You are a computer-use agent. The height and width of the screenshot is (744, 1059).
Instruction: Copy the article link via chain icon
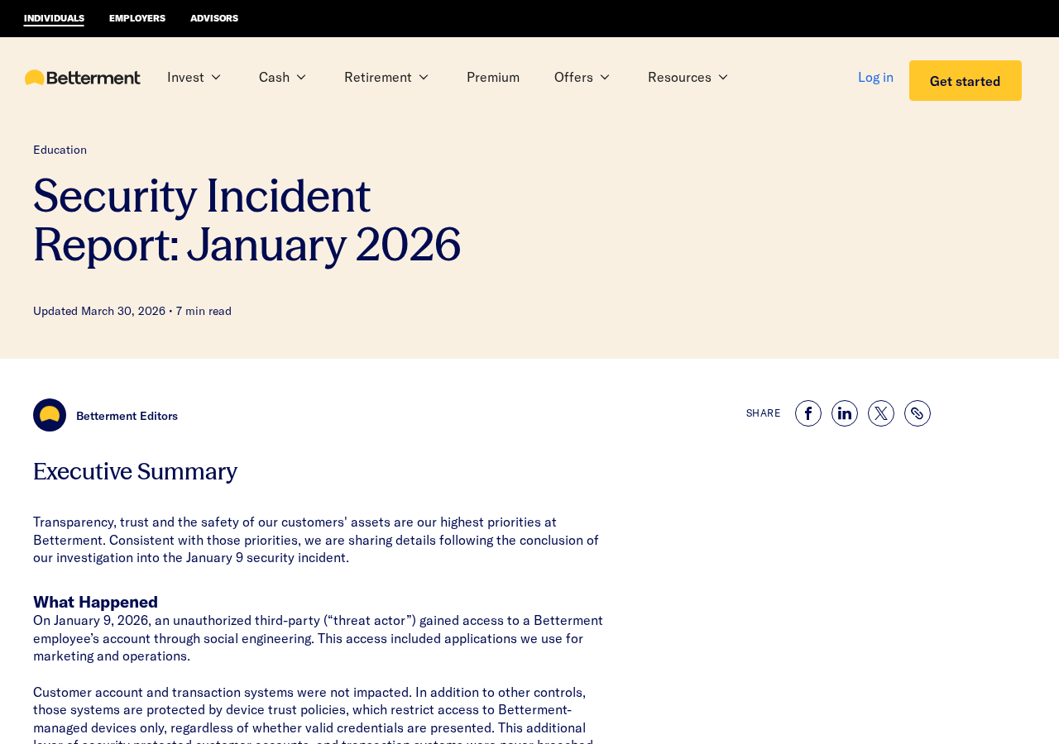click(x=918, y=413)
